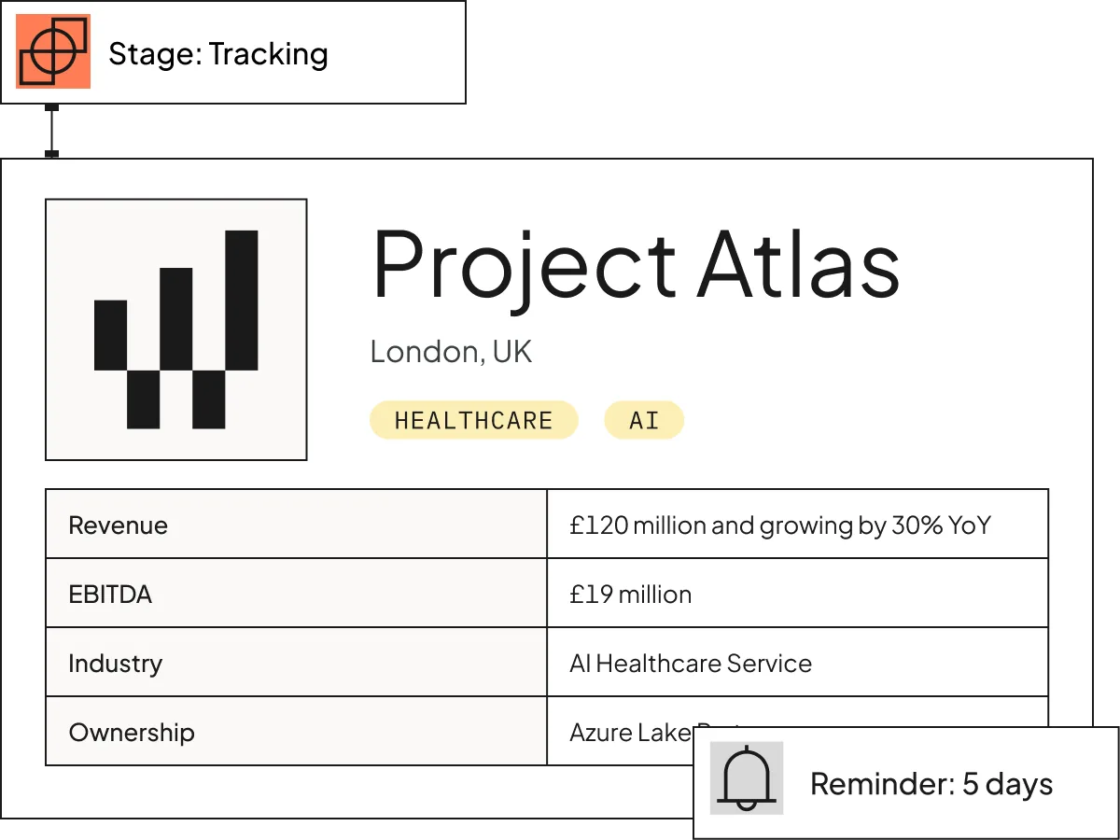1120x840 pixels.
Task: Click the Project Atlas title
Action: [x=636, y=264]
